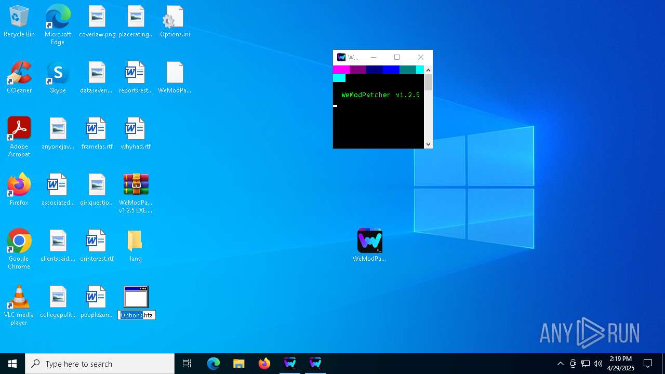
Task: Select the associated Word document icon
Action: pos(58,190)
